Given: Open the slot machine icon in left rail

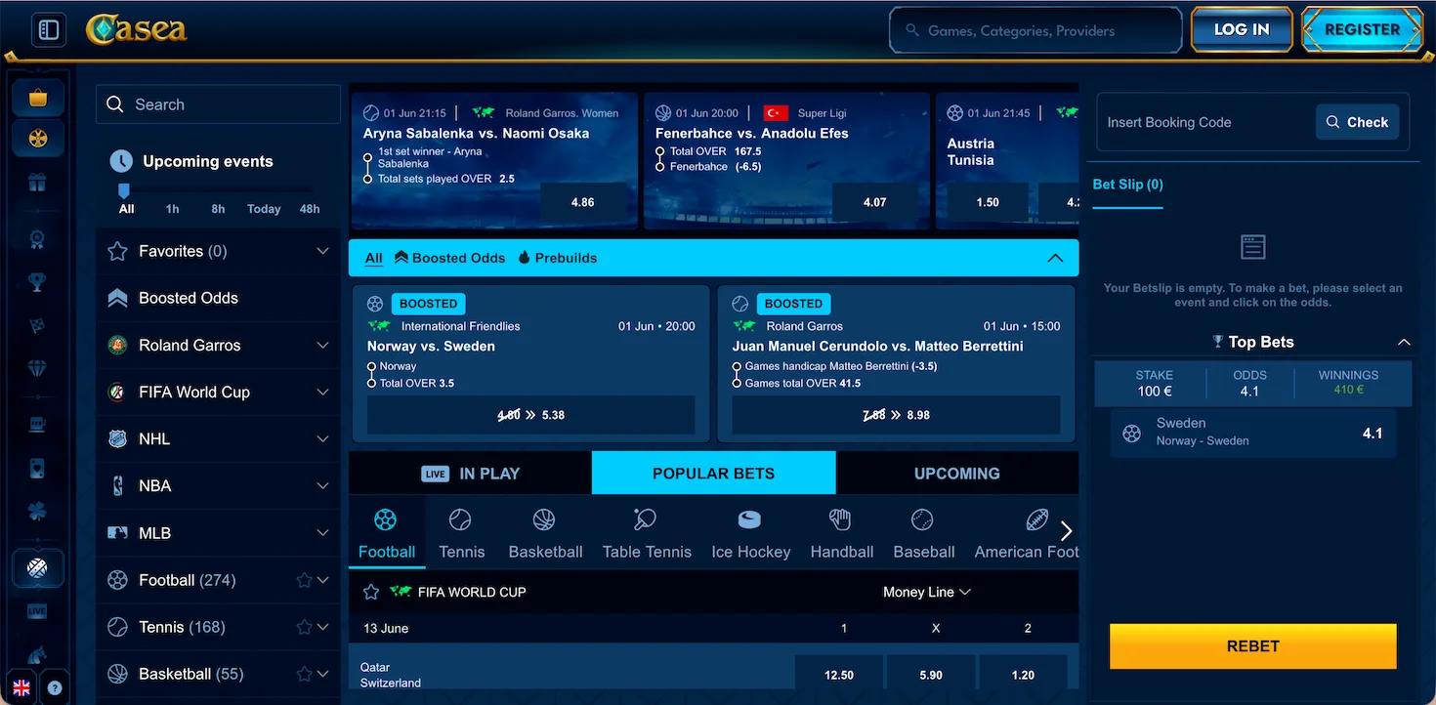Looking at the screenshot, I should [x=37, y=424].
